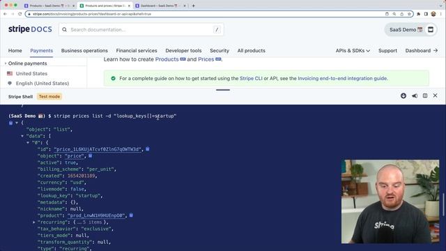446x251 pixels.
Task: Bookmark this page with the star icon
Action: [409, 14]
